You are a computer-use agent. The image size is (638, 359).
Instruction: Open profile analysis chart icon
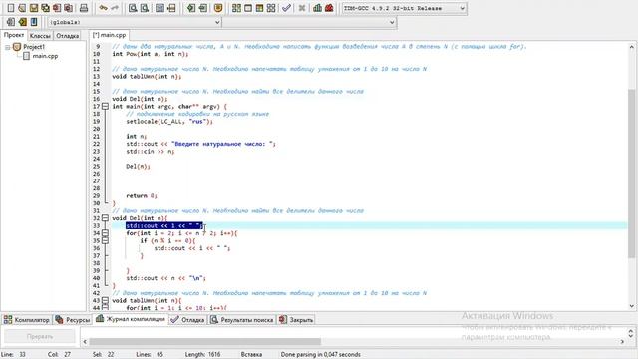pos(317,8)
